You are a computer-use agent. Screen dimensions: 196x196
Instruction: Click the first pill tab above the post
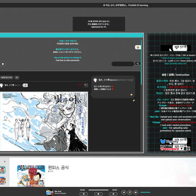pos(7,77)
